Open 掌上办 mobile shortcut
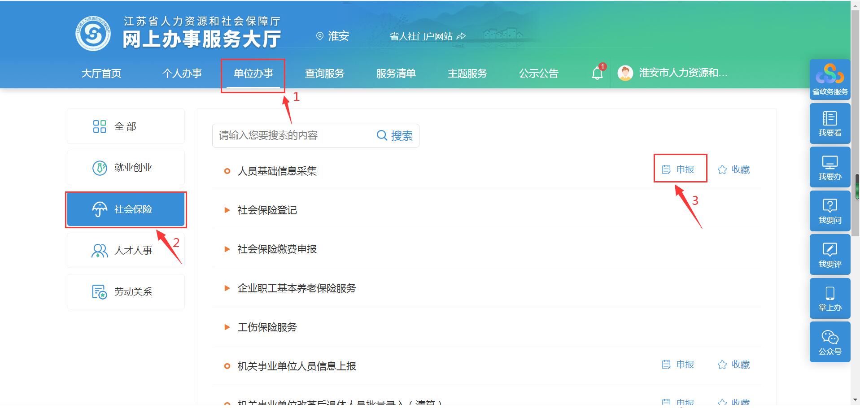This screenshot has width=860, height=408. pyautogui.click(x=829, y=298)
